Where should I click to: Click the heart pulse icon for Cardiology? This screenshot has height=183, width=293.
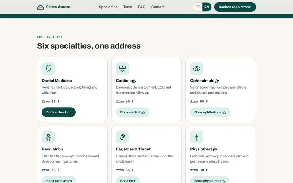click(122, 68)
